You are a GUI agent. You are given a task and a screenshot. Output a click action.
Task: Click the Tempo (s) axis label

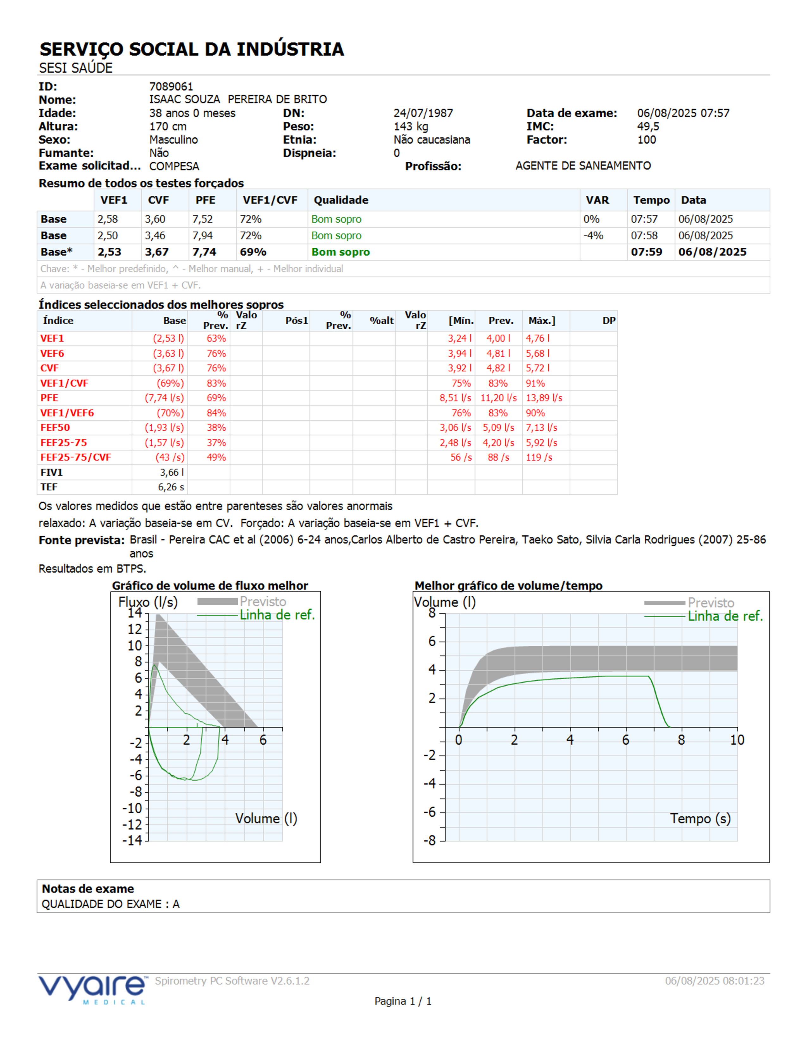click(x=700, y=819)
